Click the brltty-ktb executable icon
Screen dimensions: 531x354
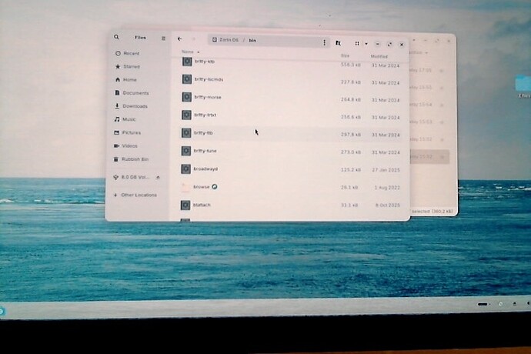coord(187,62)
